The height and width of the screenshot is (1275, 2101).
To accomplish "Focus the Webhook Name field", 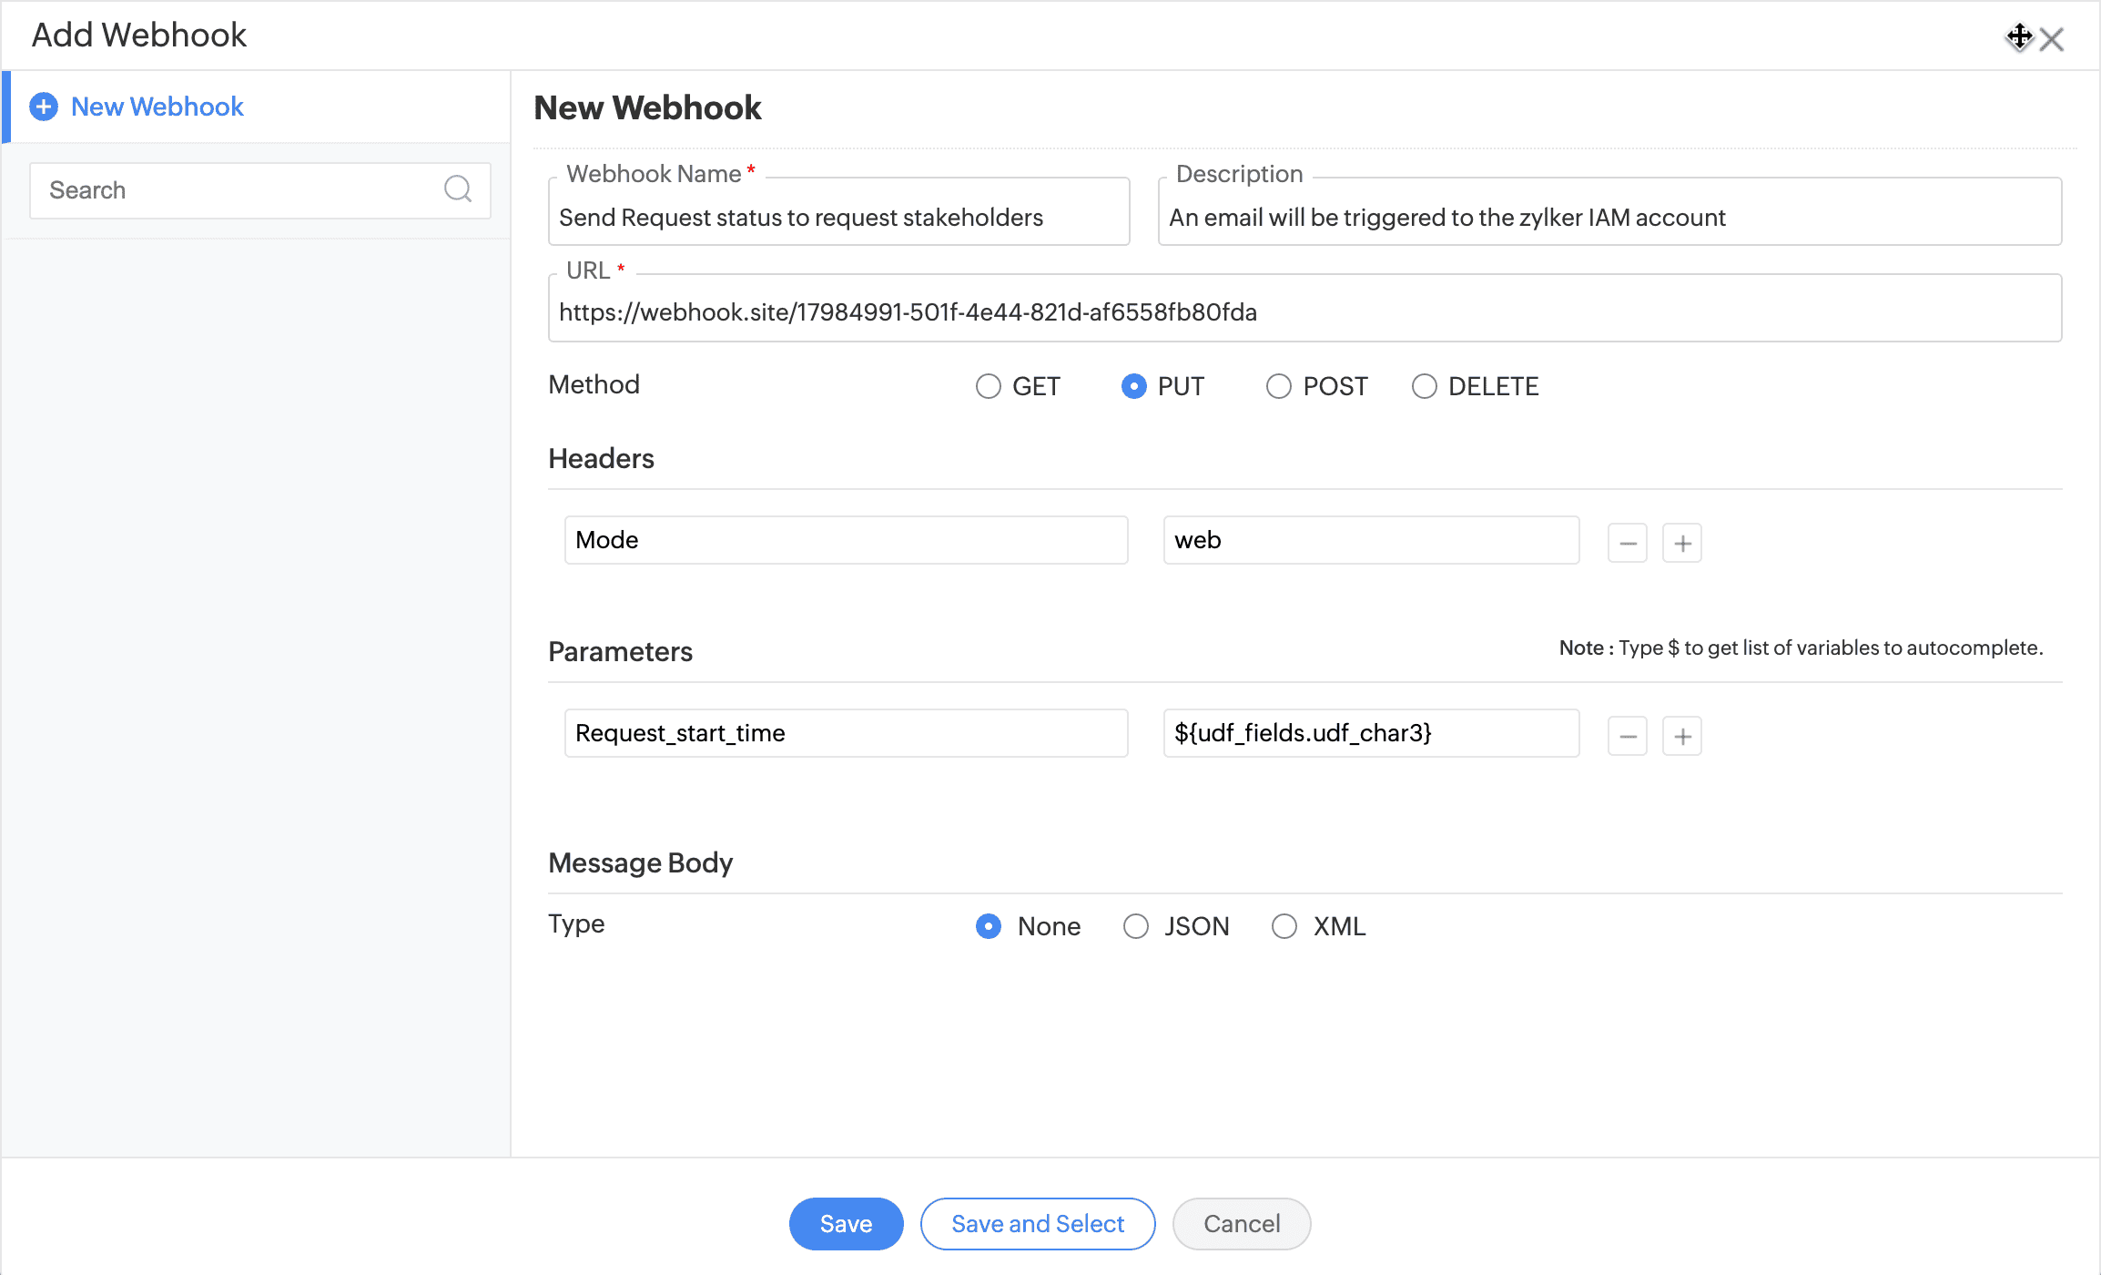I will point(837,218).
